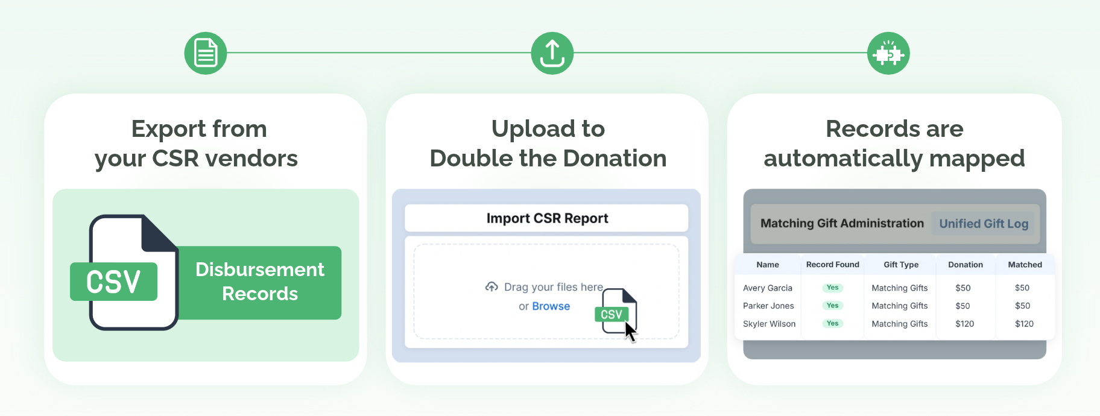Click the green upload arrow step icon
The height and width of the screenshot is (416, 1100).
552,53
